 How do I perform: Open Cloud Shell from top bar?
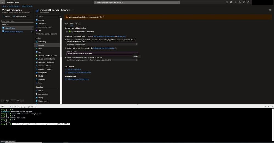227,2
